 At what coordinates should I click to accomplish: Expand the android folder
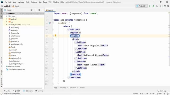pos(6,19)
